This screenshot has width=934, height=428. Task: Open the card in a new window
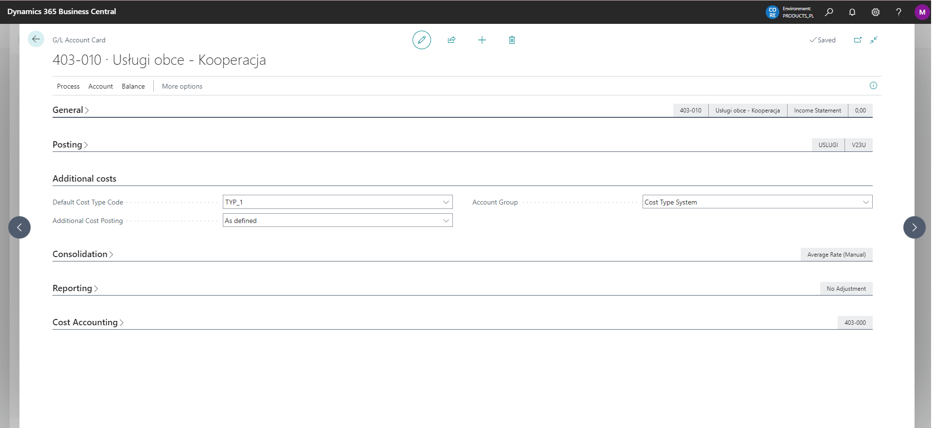[858, 40]
